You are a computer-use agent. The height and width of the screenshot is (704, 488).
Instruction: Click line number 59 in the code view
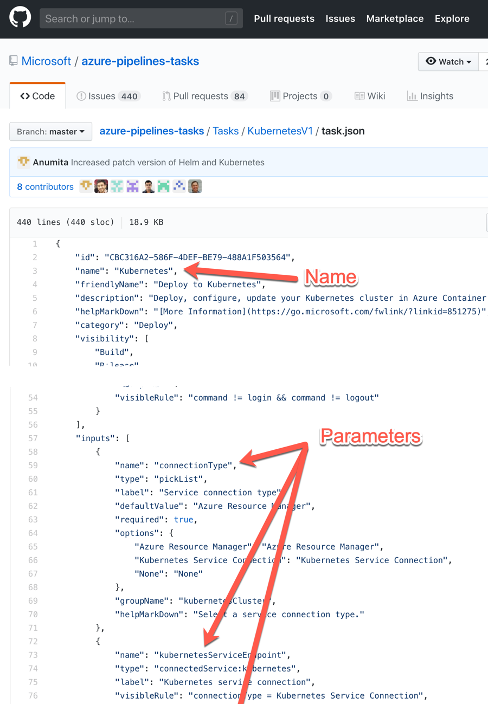(x=34, y=465)
